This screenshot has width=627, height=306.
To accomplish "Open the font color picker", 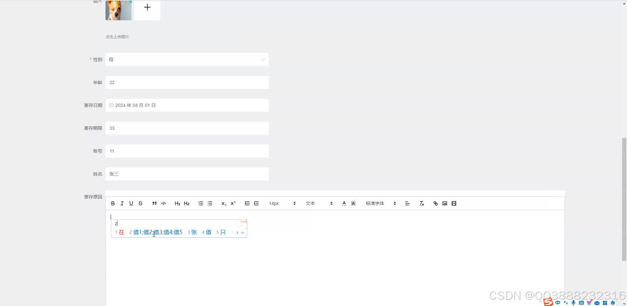I will 344,203.
